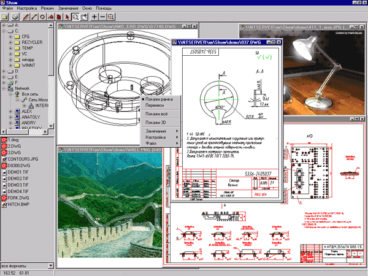Viewport: 368px width, 276px height.
Task: Click the TIF icon beside DEMO01.TIF
Action: point(4,172)
